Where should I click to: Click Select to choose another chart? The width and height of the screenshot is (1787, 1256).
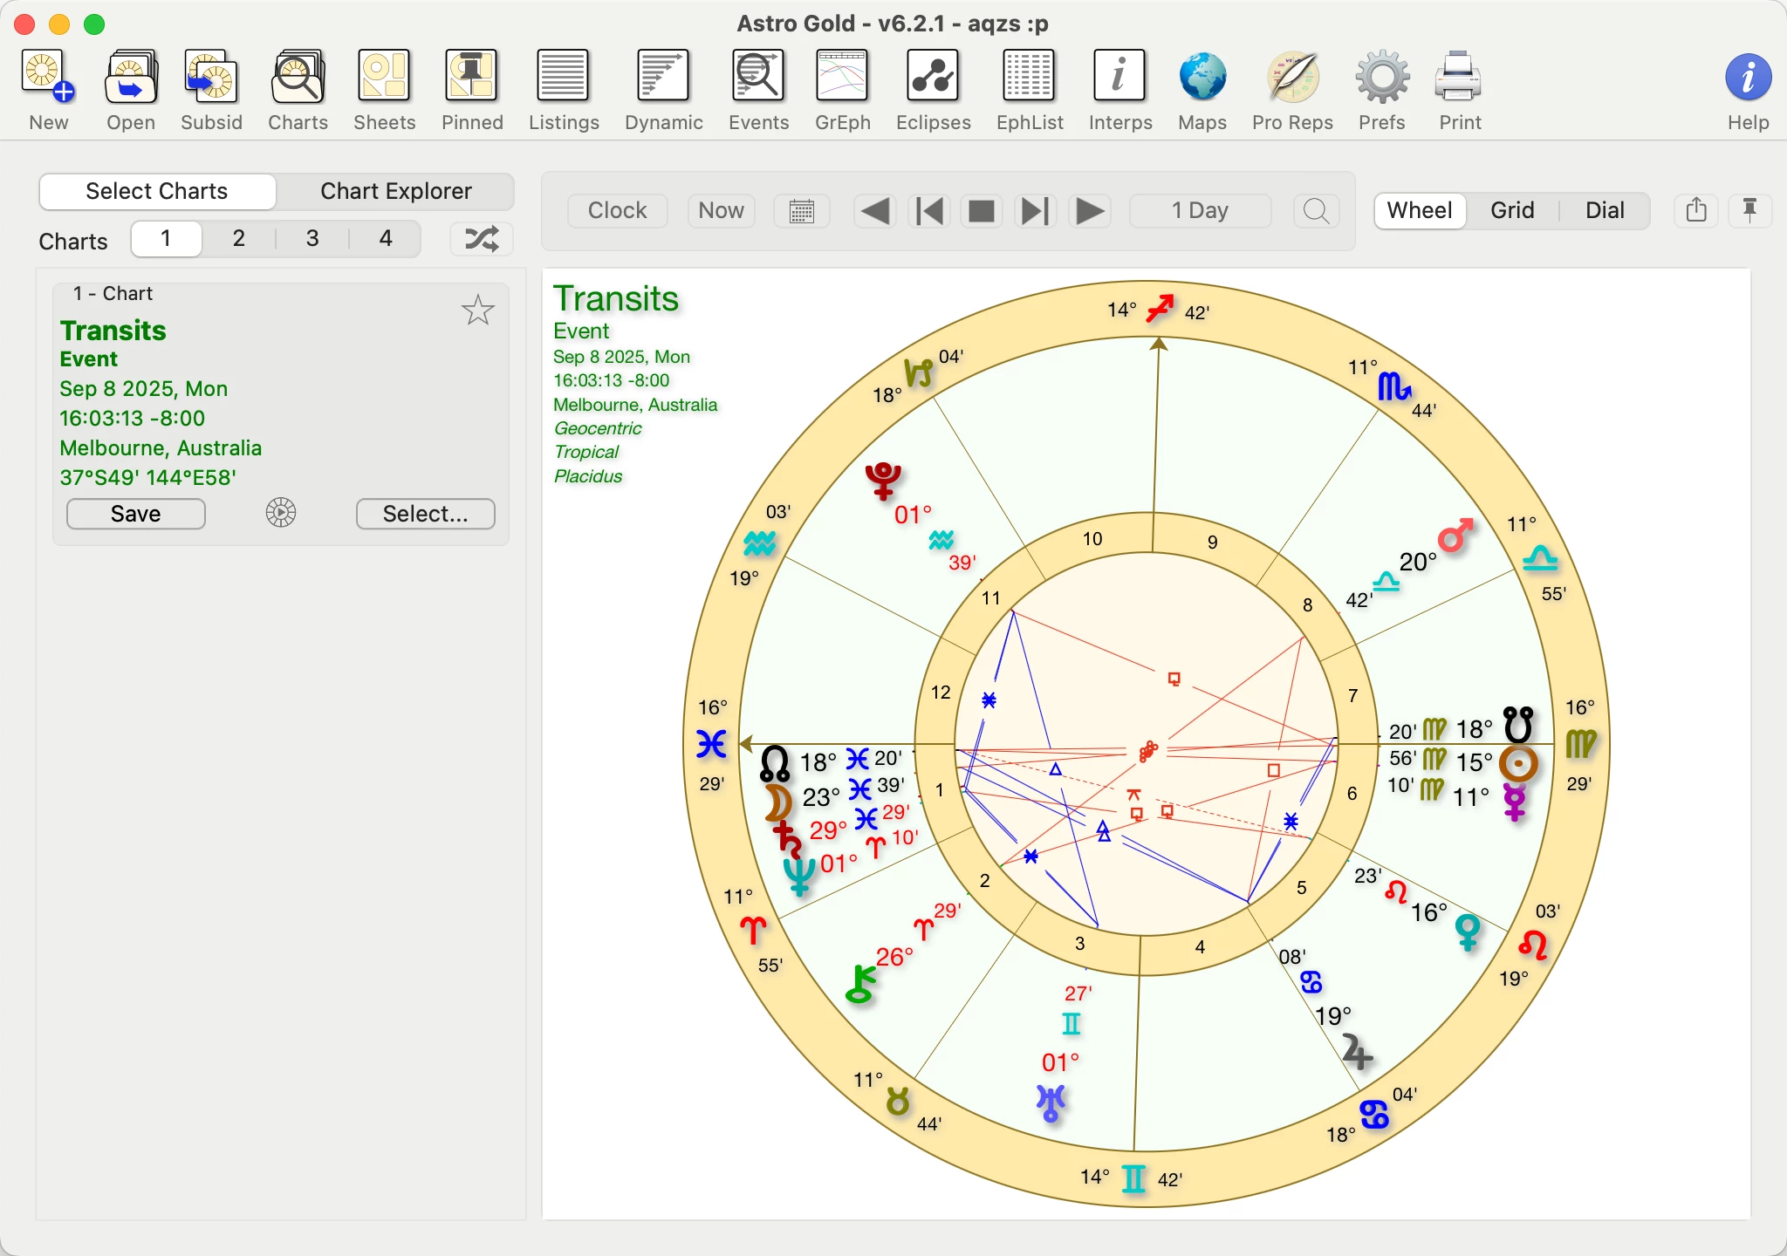coord(424,514)
